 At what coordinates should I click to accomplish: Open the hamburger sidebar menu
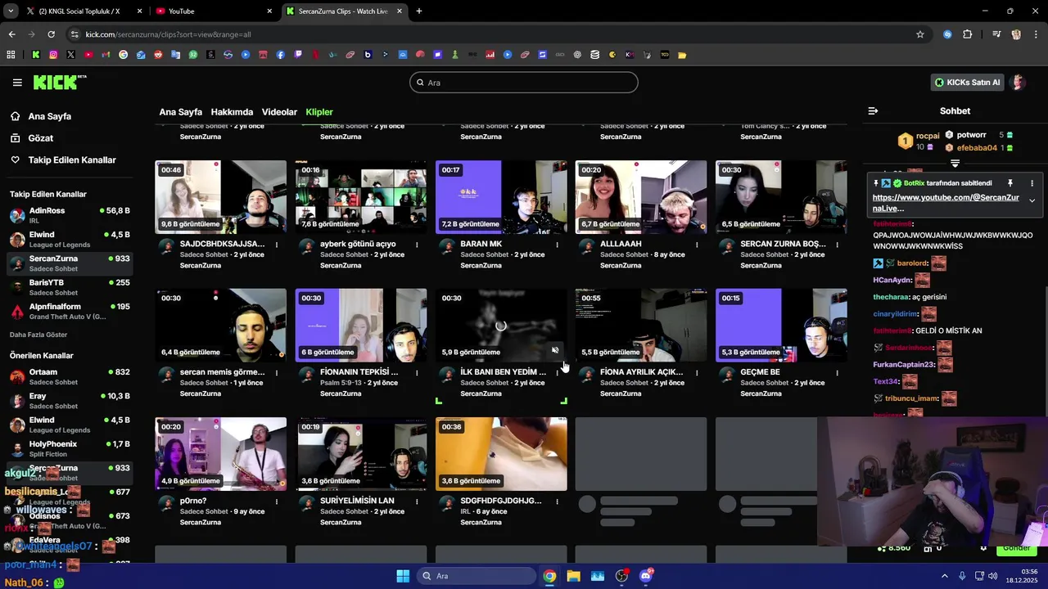coord(17,83)
